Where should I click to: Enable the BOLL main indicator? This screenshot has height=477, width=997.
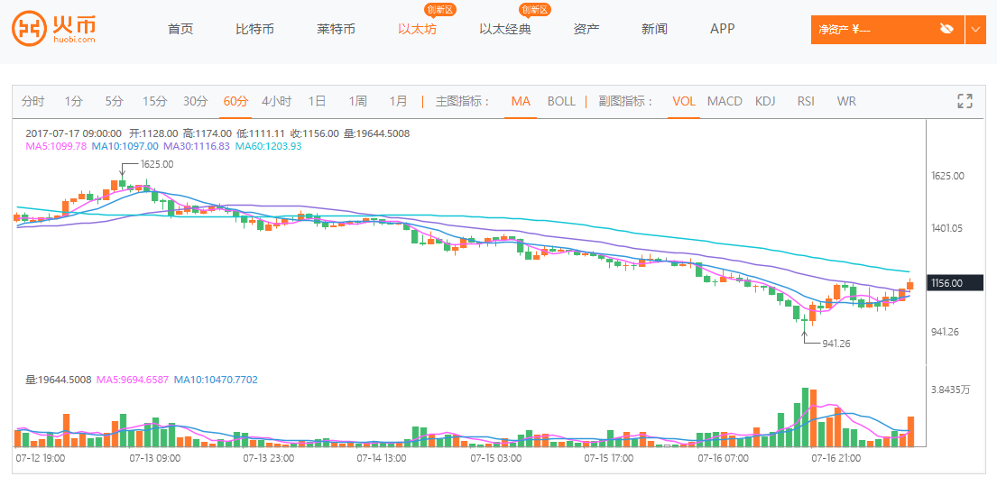(x=561, y=101)
